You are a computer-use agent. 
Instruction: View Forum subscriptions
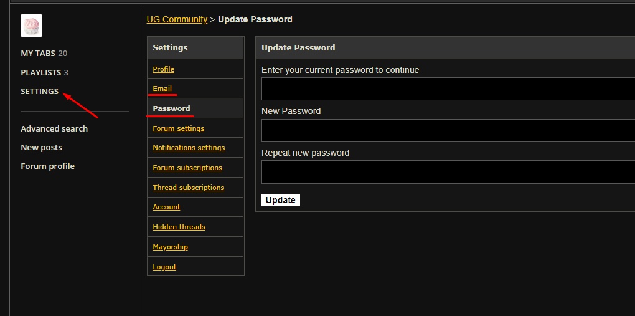tap(187, 168)
